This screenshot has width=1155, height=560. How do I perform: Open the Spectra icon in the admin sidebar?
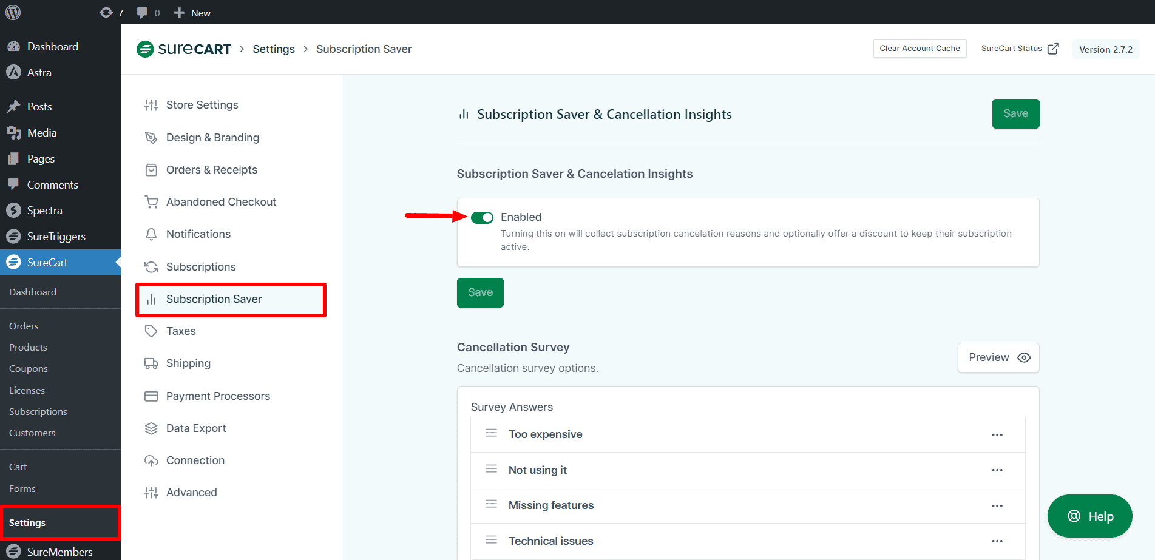(14, 210)
